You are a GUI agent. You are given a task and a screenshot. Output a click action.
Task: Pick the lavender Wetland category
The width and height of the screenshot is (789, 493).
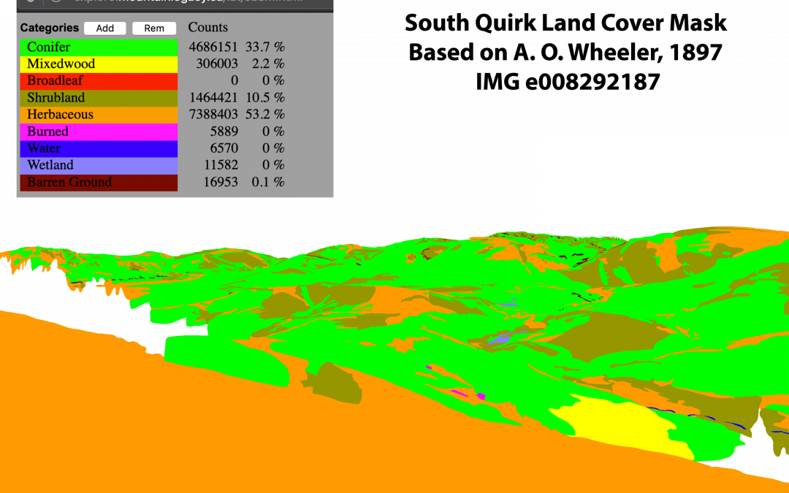pyautogui.click(x=99, y=165)
